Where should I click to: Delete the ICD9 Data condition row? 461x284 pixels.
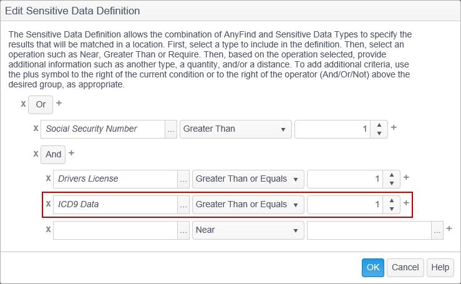[48, 203]
